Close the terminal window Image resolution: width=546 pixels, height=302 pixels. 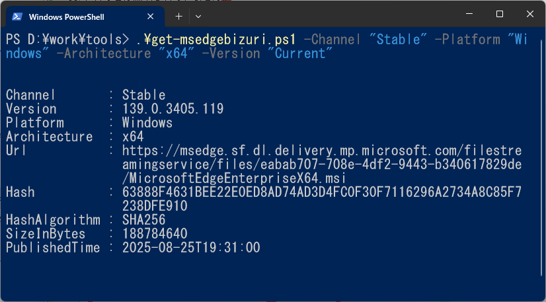point(529,14)
